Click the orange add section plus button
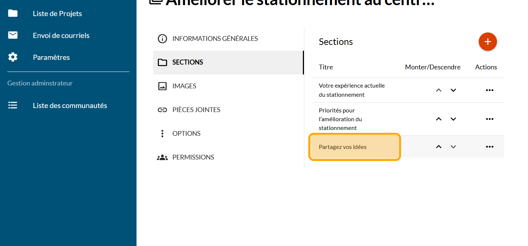 tap(487, 42)
